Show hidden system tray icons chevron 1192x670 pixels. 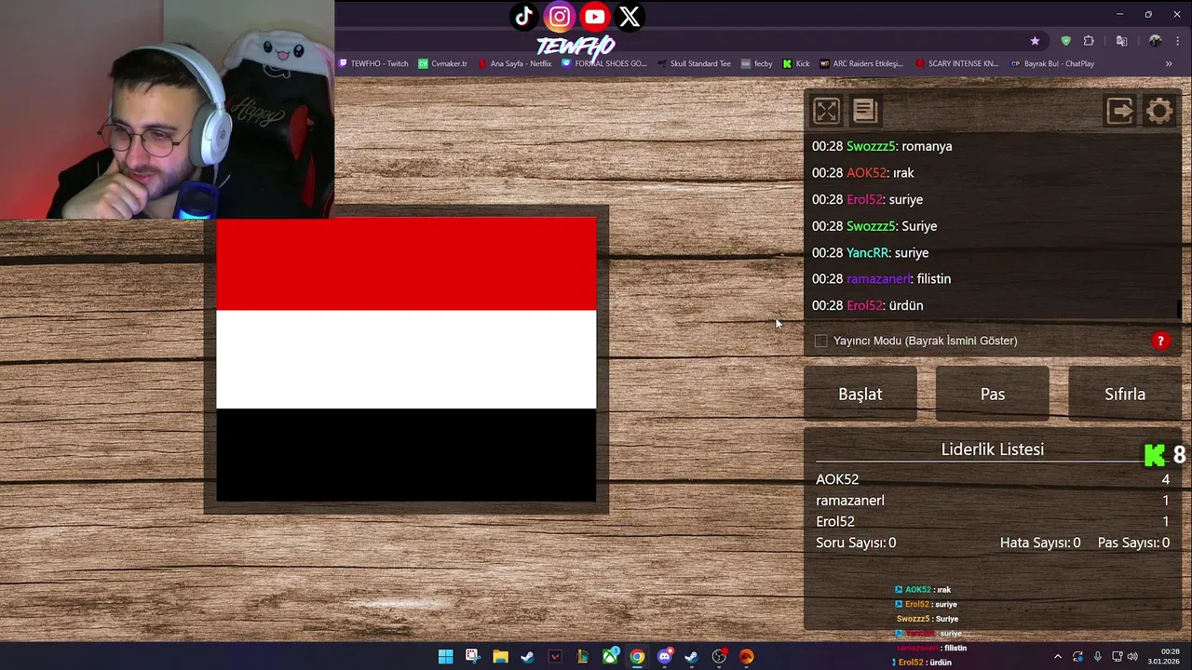[1058, 656]
